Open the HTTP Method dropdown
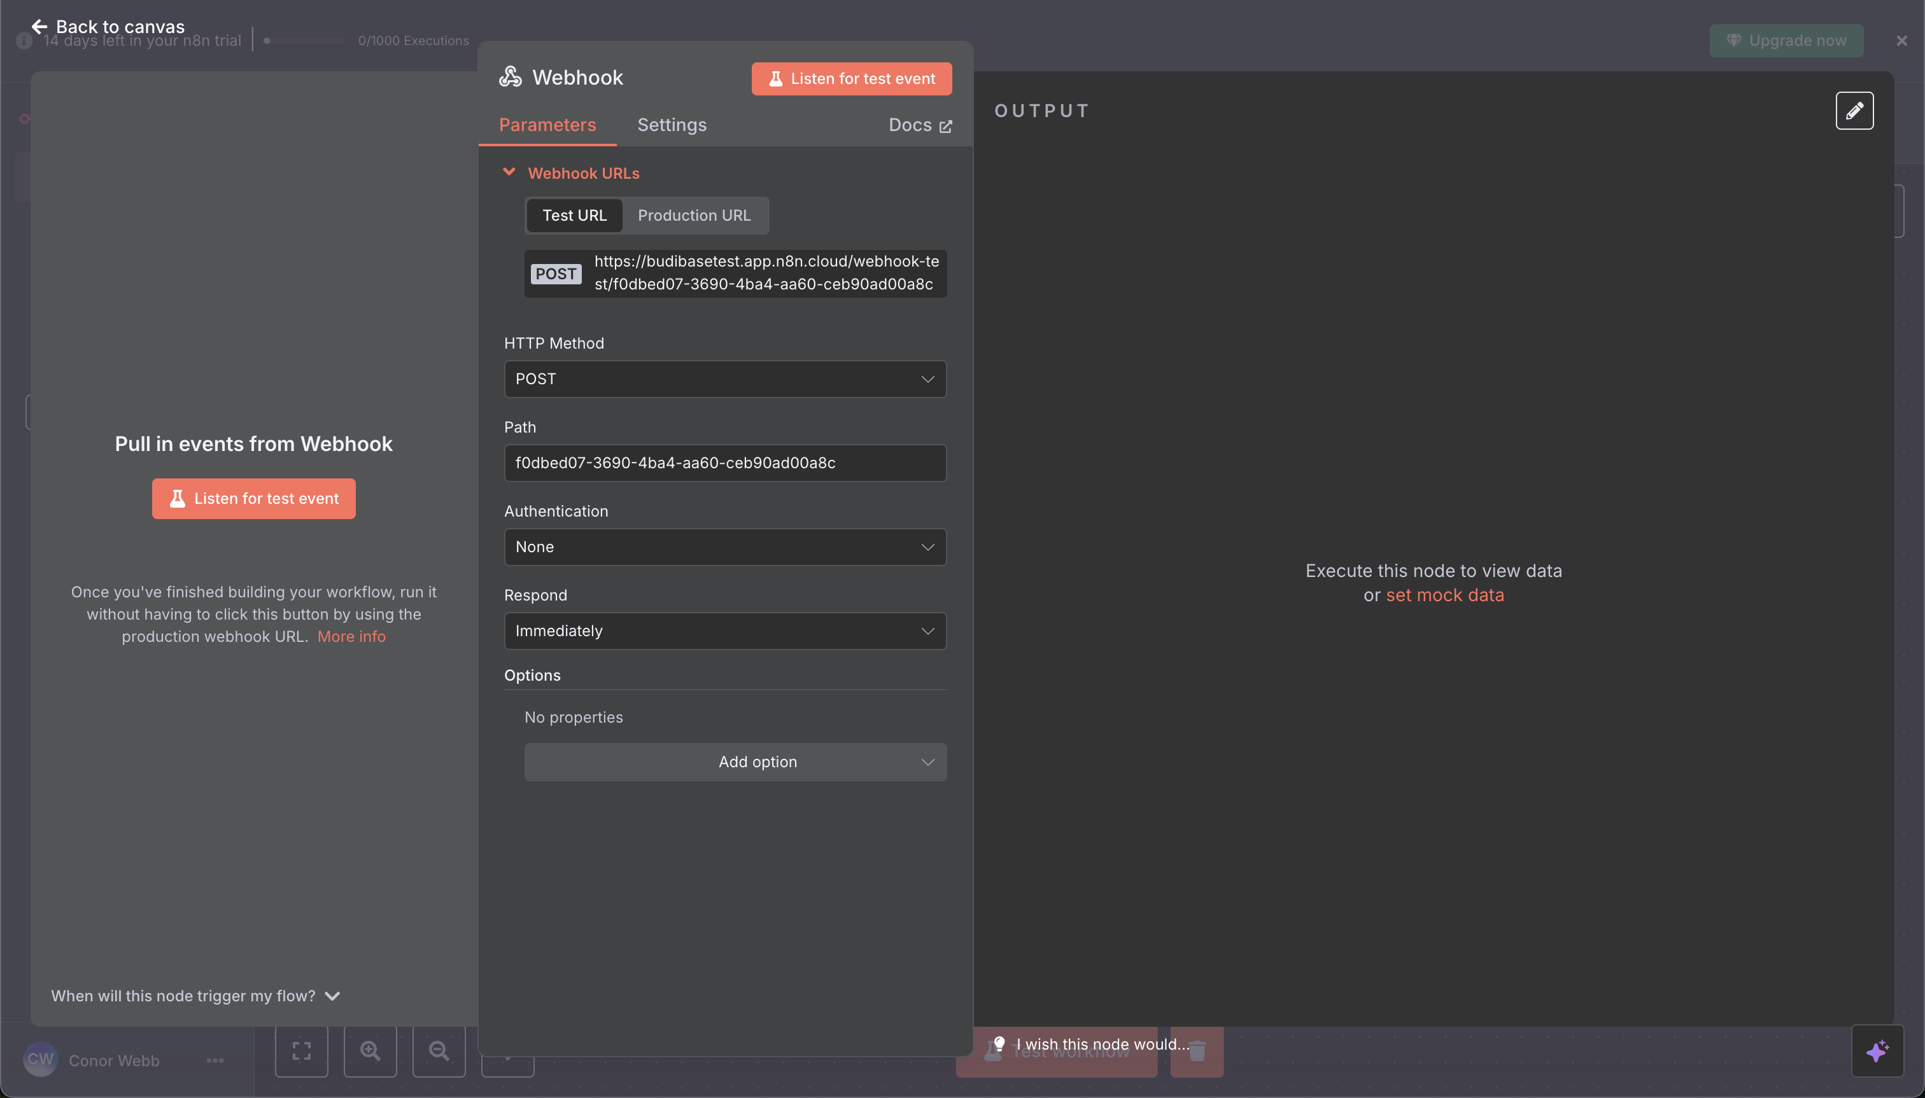Screen dimensions: 1925x1098 pos(724,379)
